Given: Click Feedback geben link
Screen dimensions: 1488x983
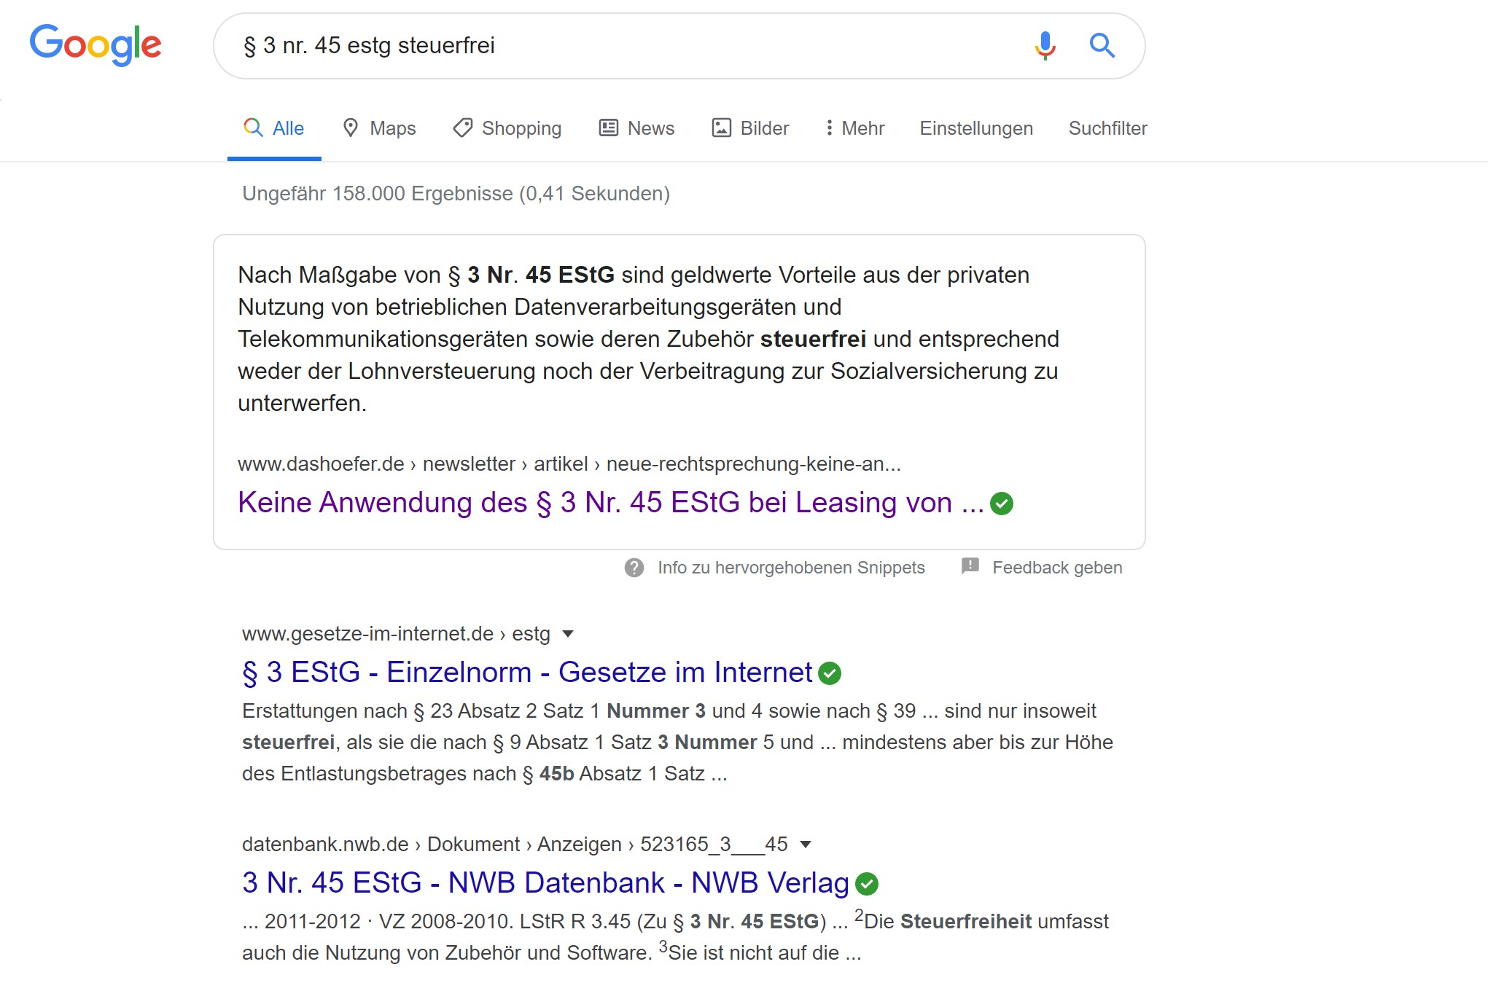Looking at the screenshot, I should [1057, 568].
